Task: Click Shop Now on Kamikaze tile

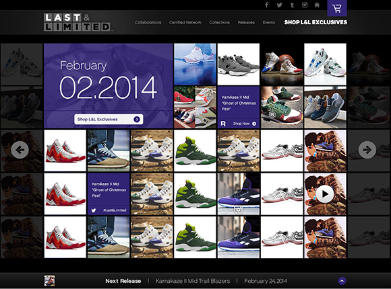Action: [x=245, y=124]
